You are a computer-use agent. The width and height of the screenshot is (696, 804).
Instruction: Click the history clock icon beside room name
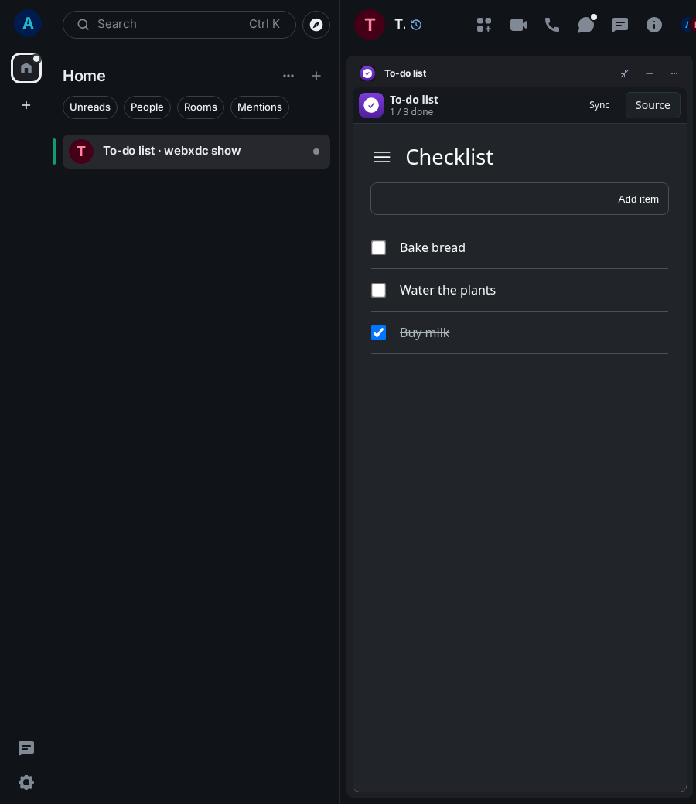416,25
